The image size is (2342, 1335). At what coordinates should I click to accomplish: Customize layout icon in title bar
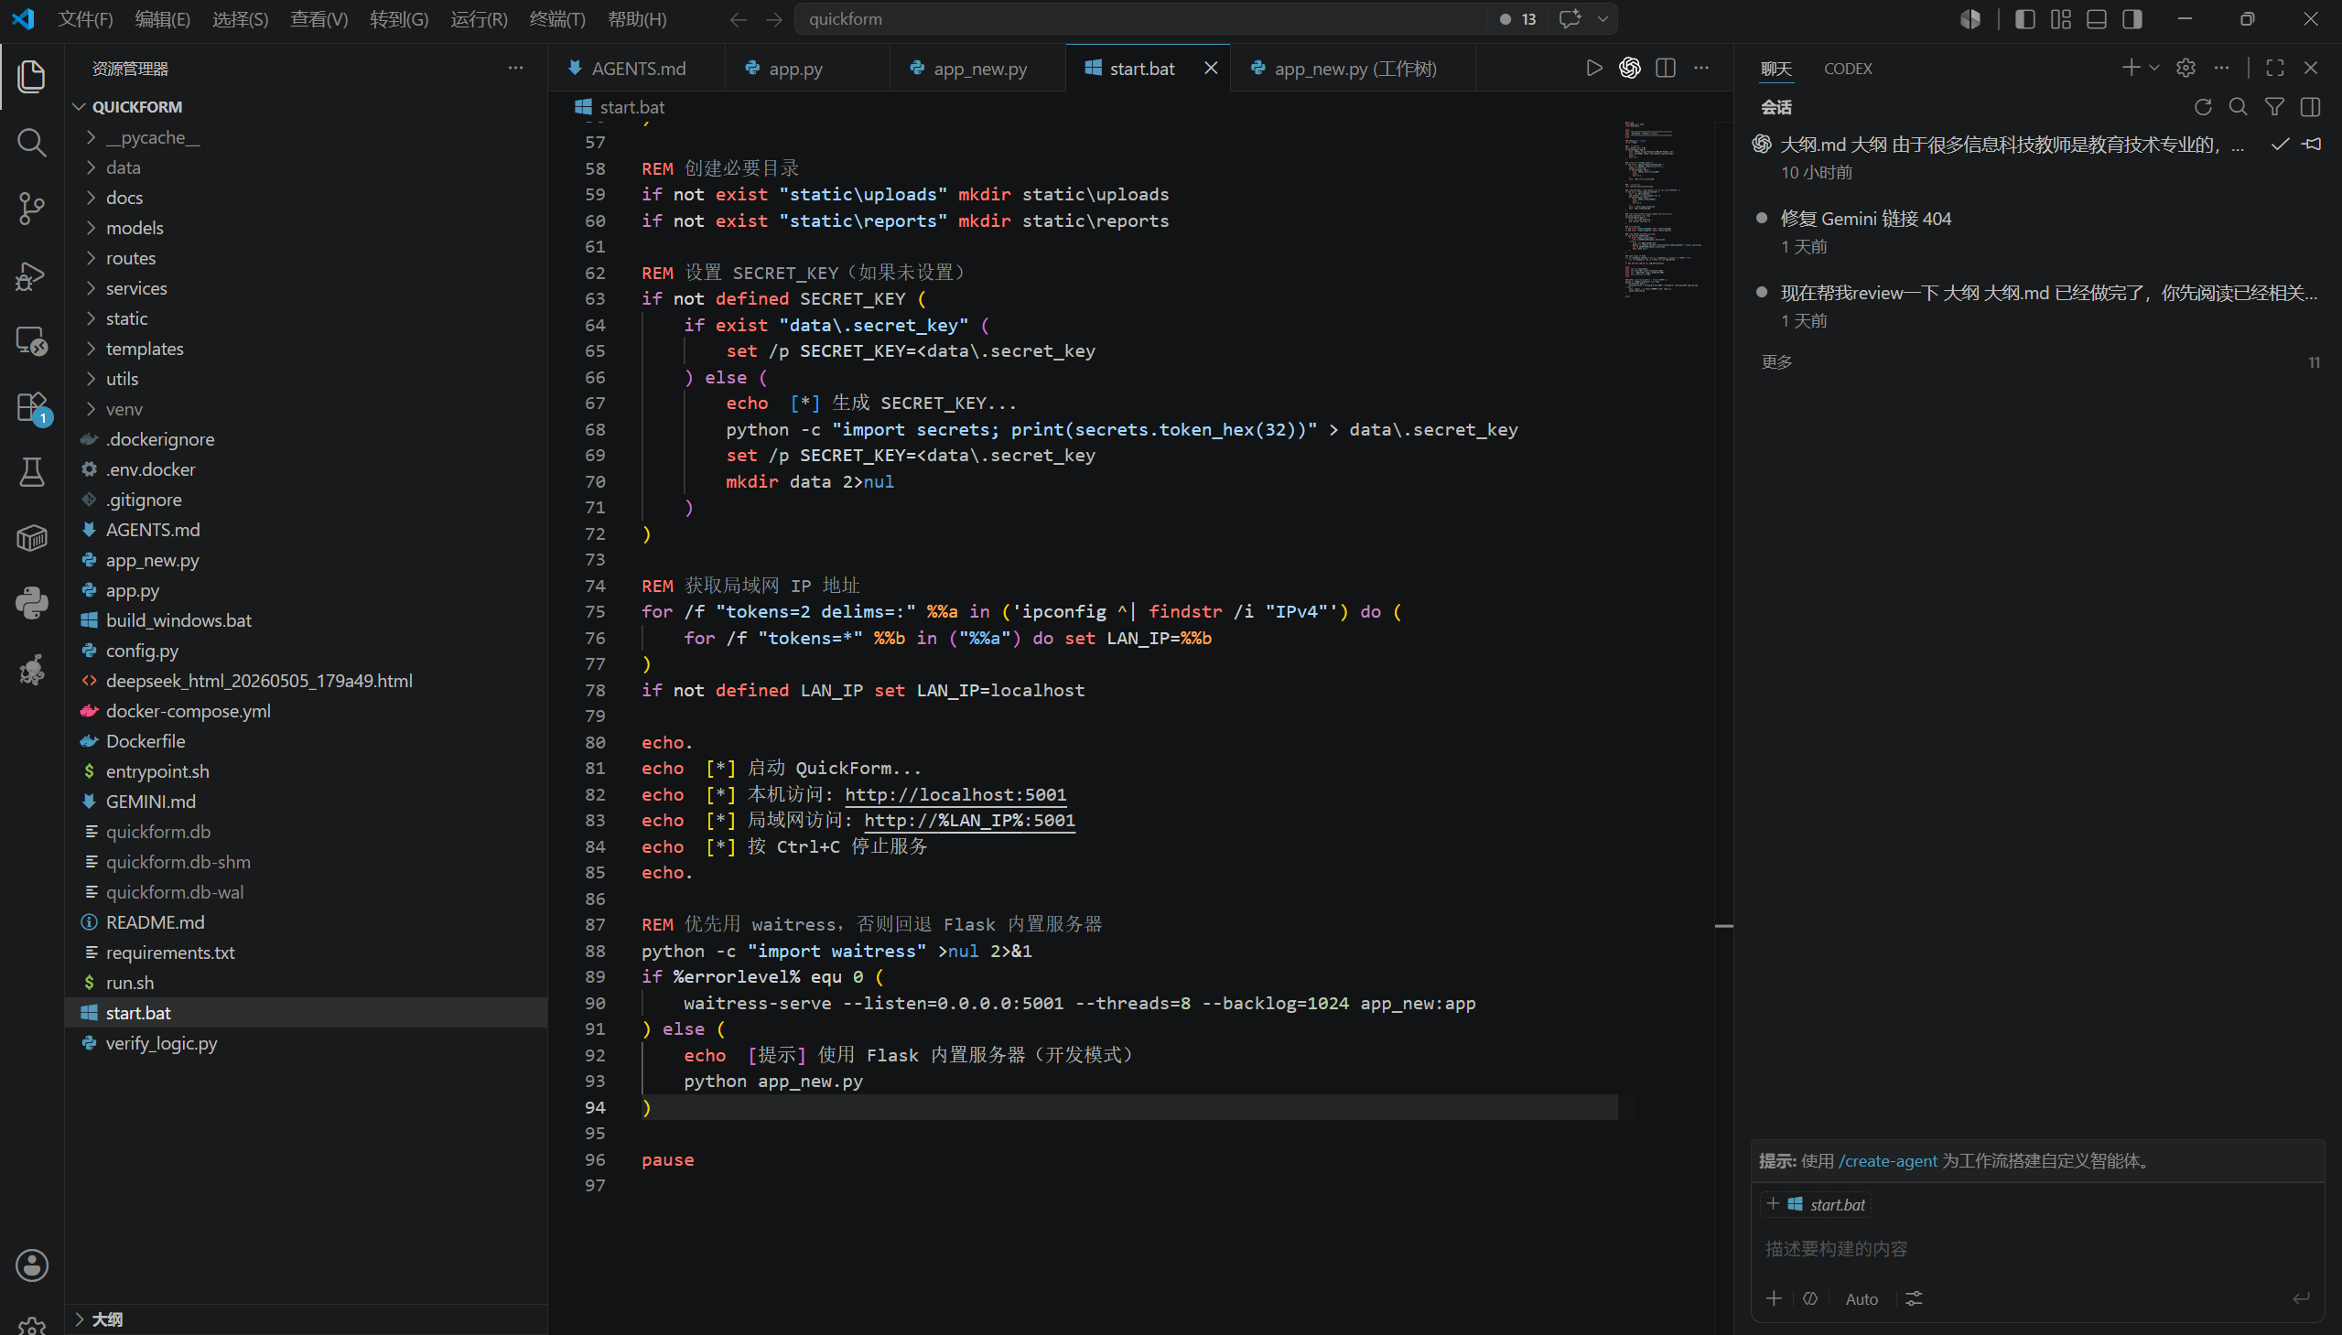click(x=2061, y=19)
